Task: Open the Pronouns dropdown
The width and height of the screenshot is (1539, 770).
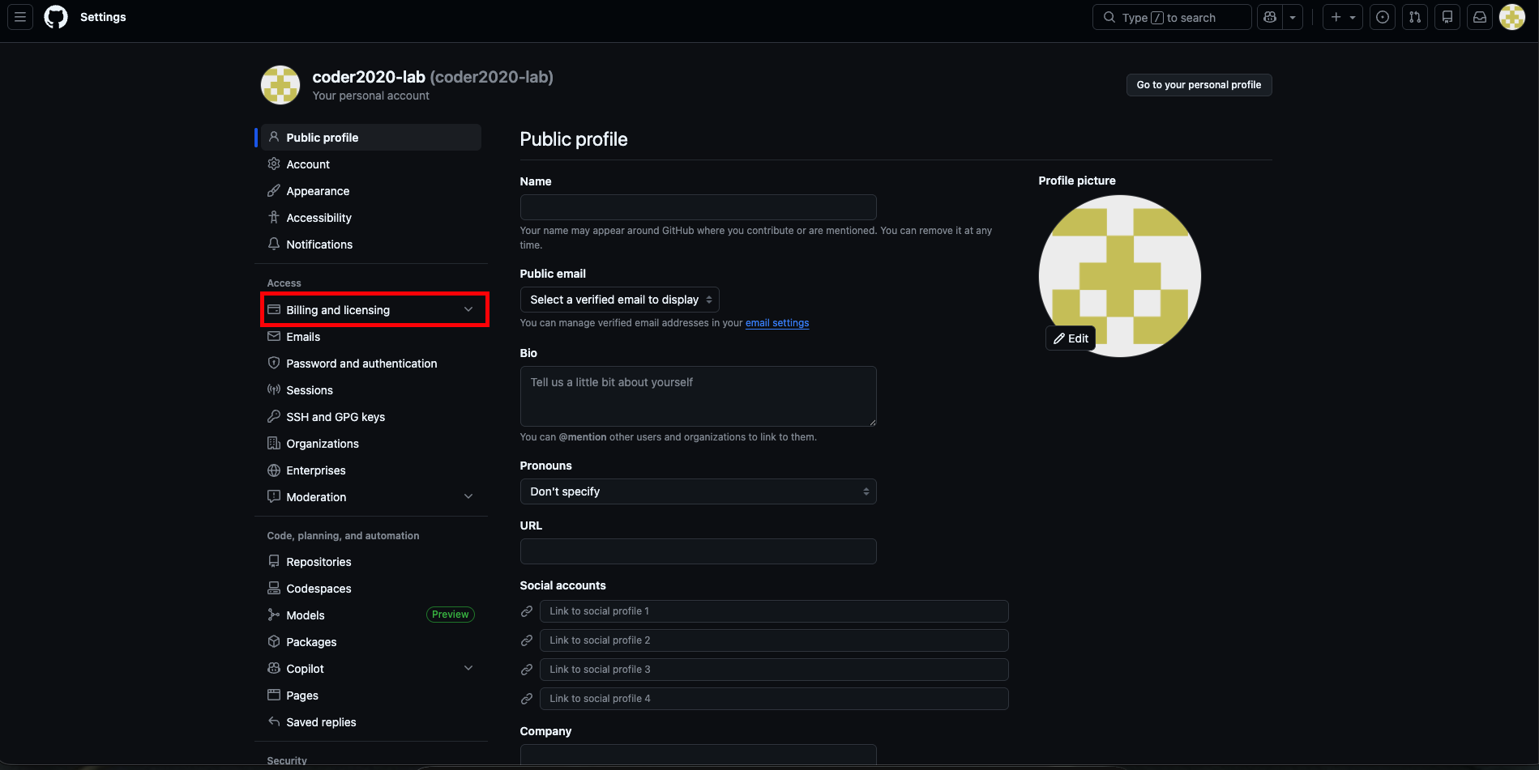Action: 698,491
